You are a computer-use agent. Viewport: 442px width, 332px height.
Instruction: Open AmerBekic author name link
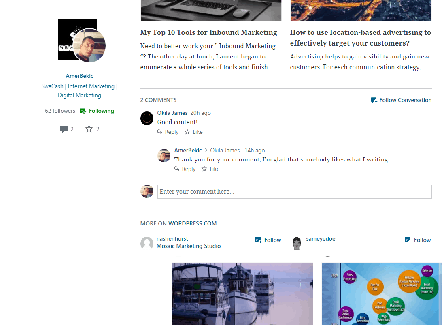(79, 76)
